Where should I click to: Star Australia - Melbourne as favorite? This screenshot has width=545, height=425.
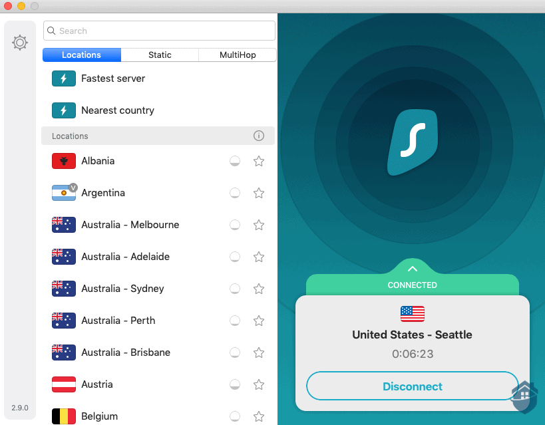(259, 225)
